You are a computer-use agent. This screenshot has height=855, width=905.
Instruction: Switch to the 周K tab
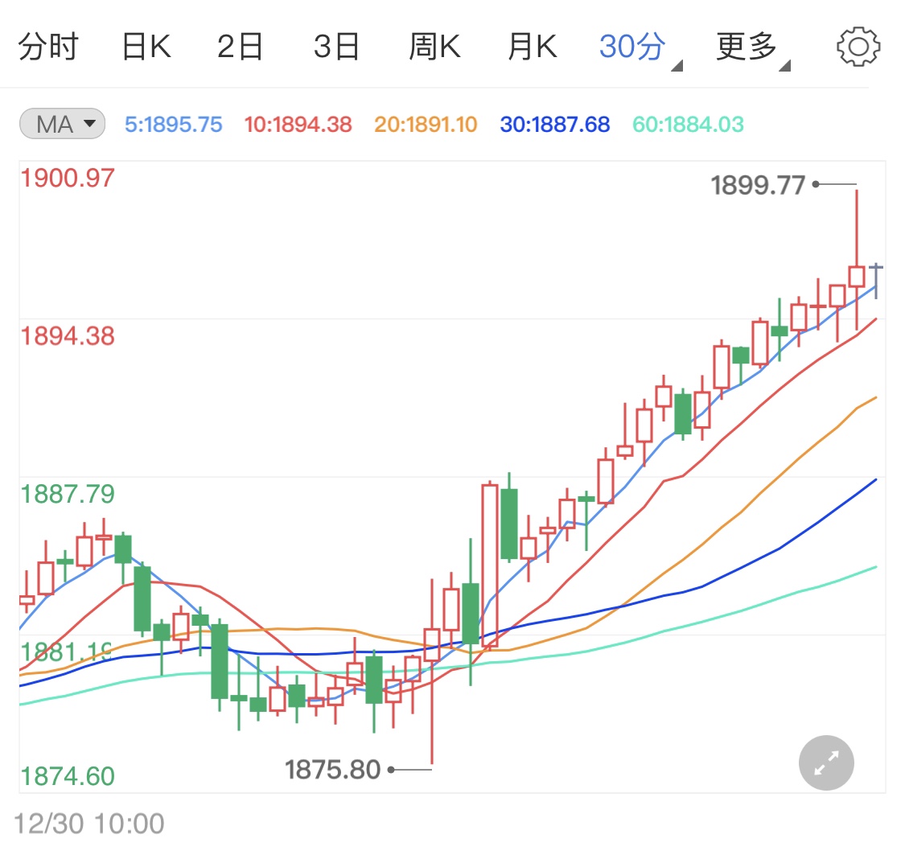[434, 47]
